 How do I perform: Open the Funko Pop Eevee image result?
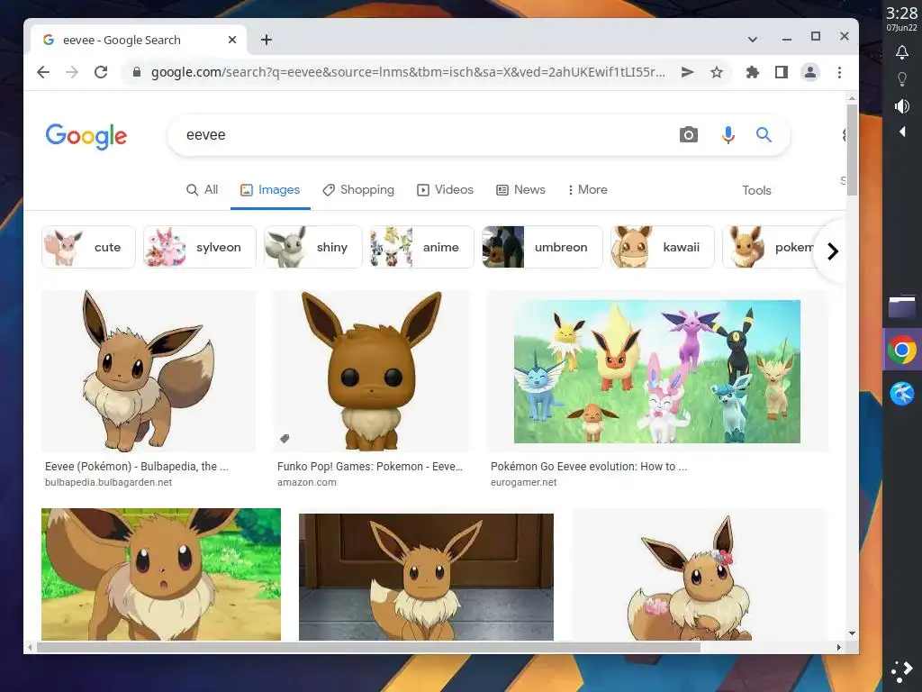[371, 370]
